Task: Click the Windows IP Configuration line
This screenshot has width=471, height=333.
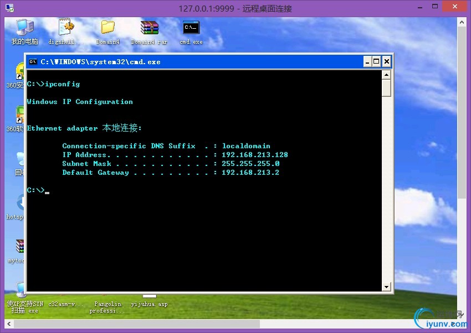Action: pyautogui.click(x=80, y=102)
